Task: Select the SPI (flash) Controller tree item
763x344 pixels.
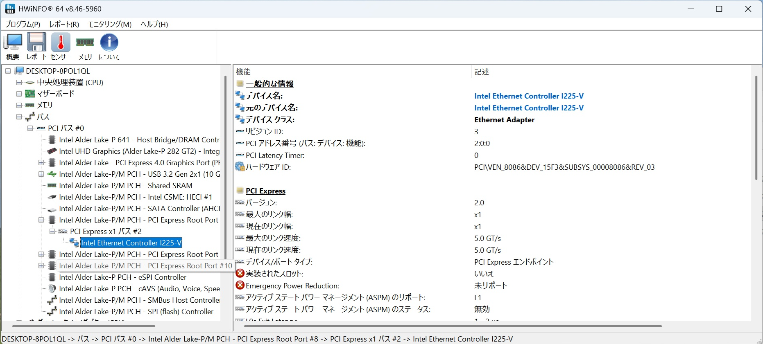Action: click(136, 311)
